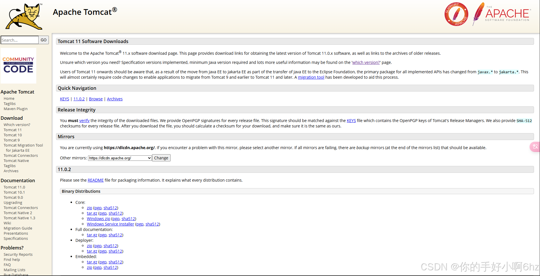Open Tomcat Native in Download sidebar

(16, 161)
